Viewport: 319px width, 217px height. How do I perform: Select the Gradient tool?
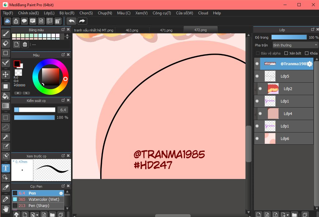(x=6, y=106)
